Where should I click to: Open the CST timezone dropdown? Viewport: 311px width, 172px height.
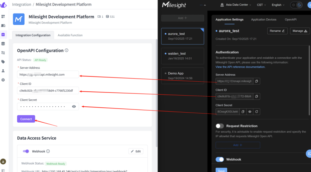click(x=261, y=5)
